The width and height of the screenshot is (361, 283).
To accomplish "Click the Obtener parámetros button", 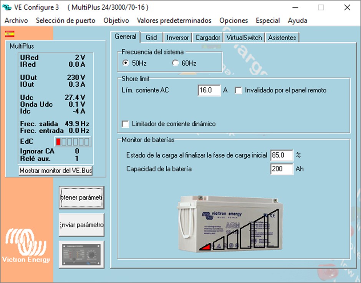I will 81,197.
